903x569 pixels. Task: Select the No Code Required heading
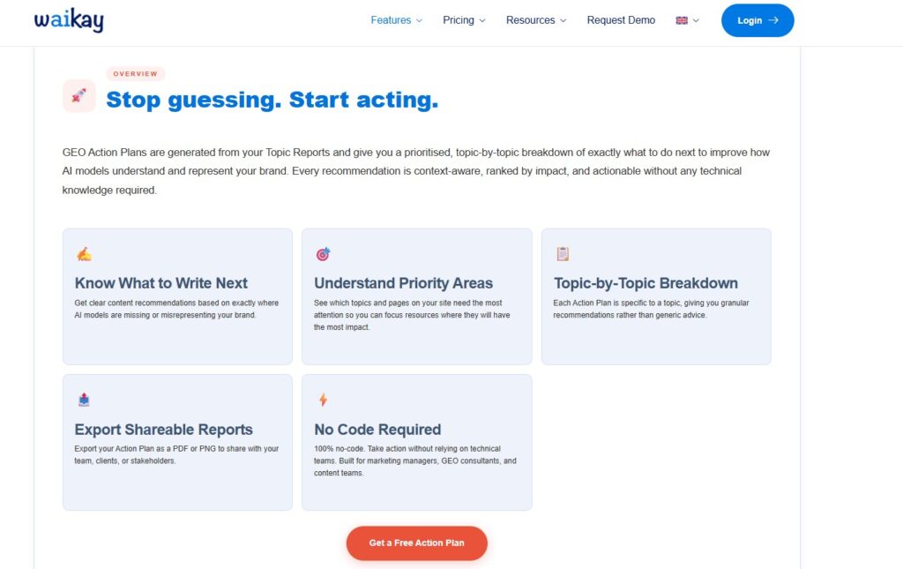click(377, 430)
